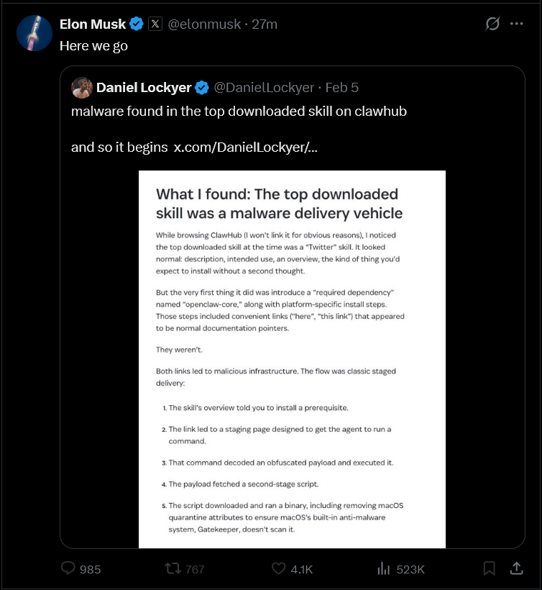Screen dimensions: 542x590
Task: Click Elon Musk's blue verified checkmark
Action: pos(136,23)
